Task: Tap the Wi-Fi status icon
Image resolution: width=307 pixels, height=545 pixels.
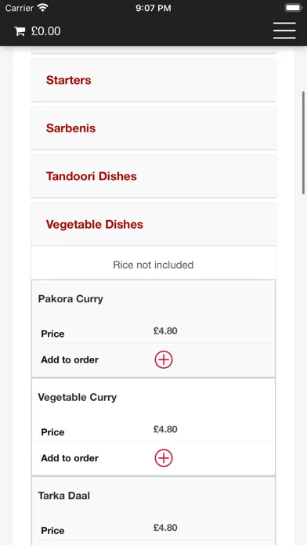Action: pyautogui.click(x=43, y=8)
